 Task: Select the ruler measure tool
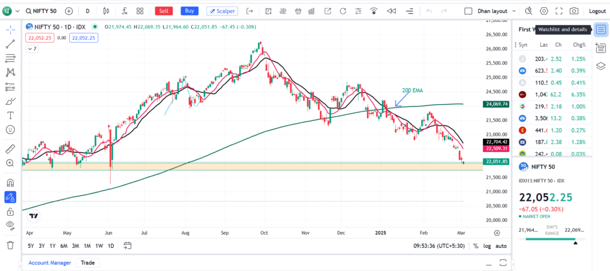(11, 149)
